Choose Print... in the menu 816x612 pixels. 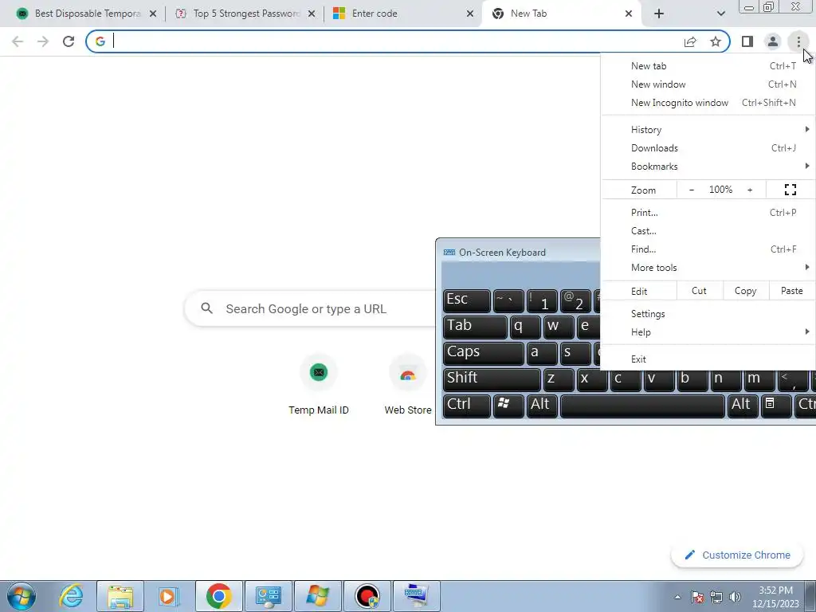[708, 212]
